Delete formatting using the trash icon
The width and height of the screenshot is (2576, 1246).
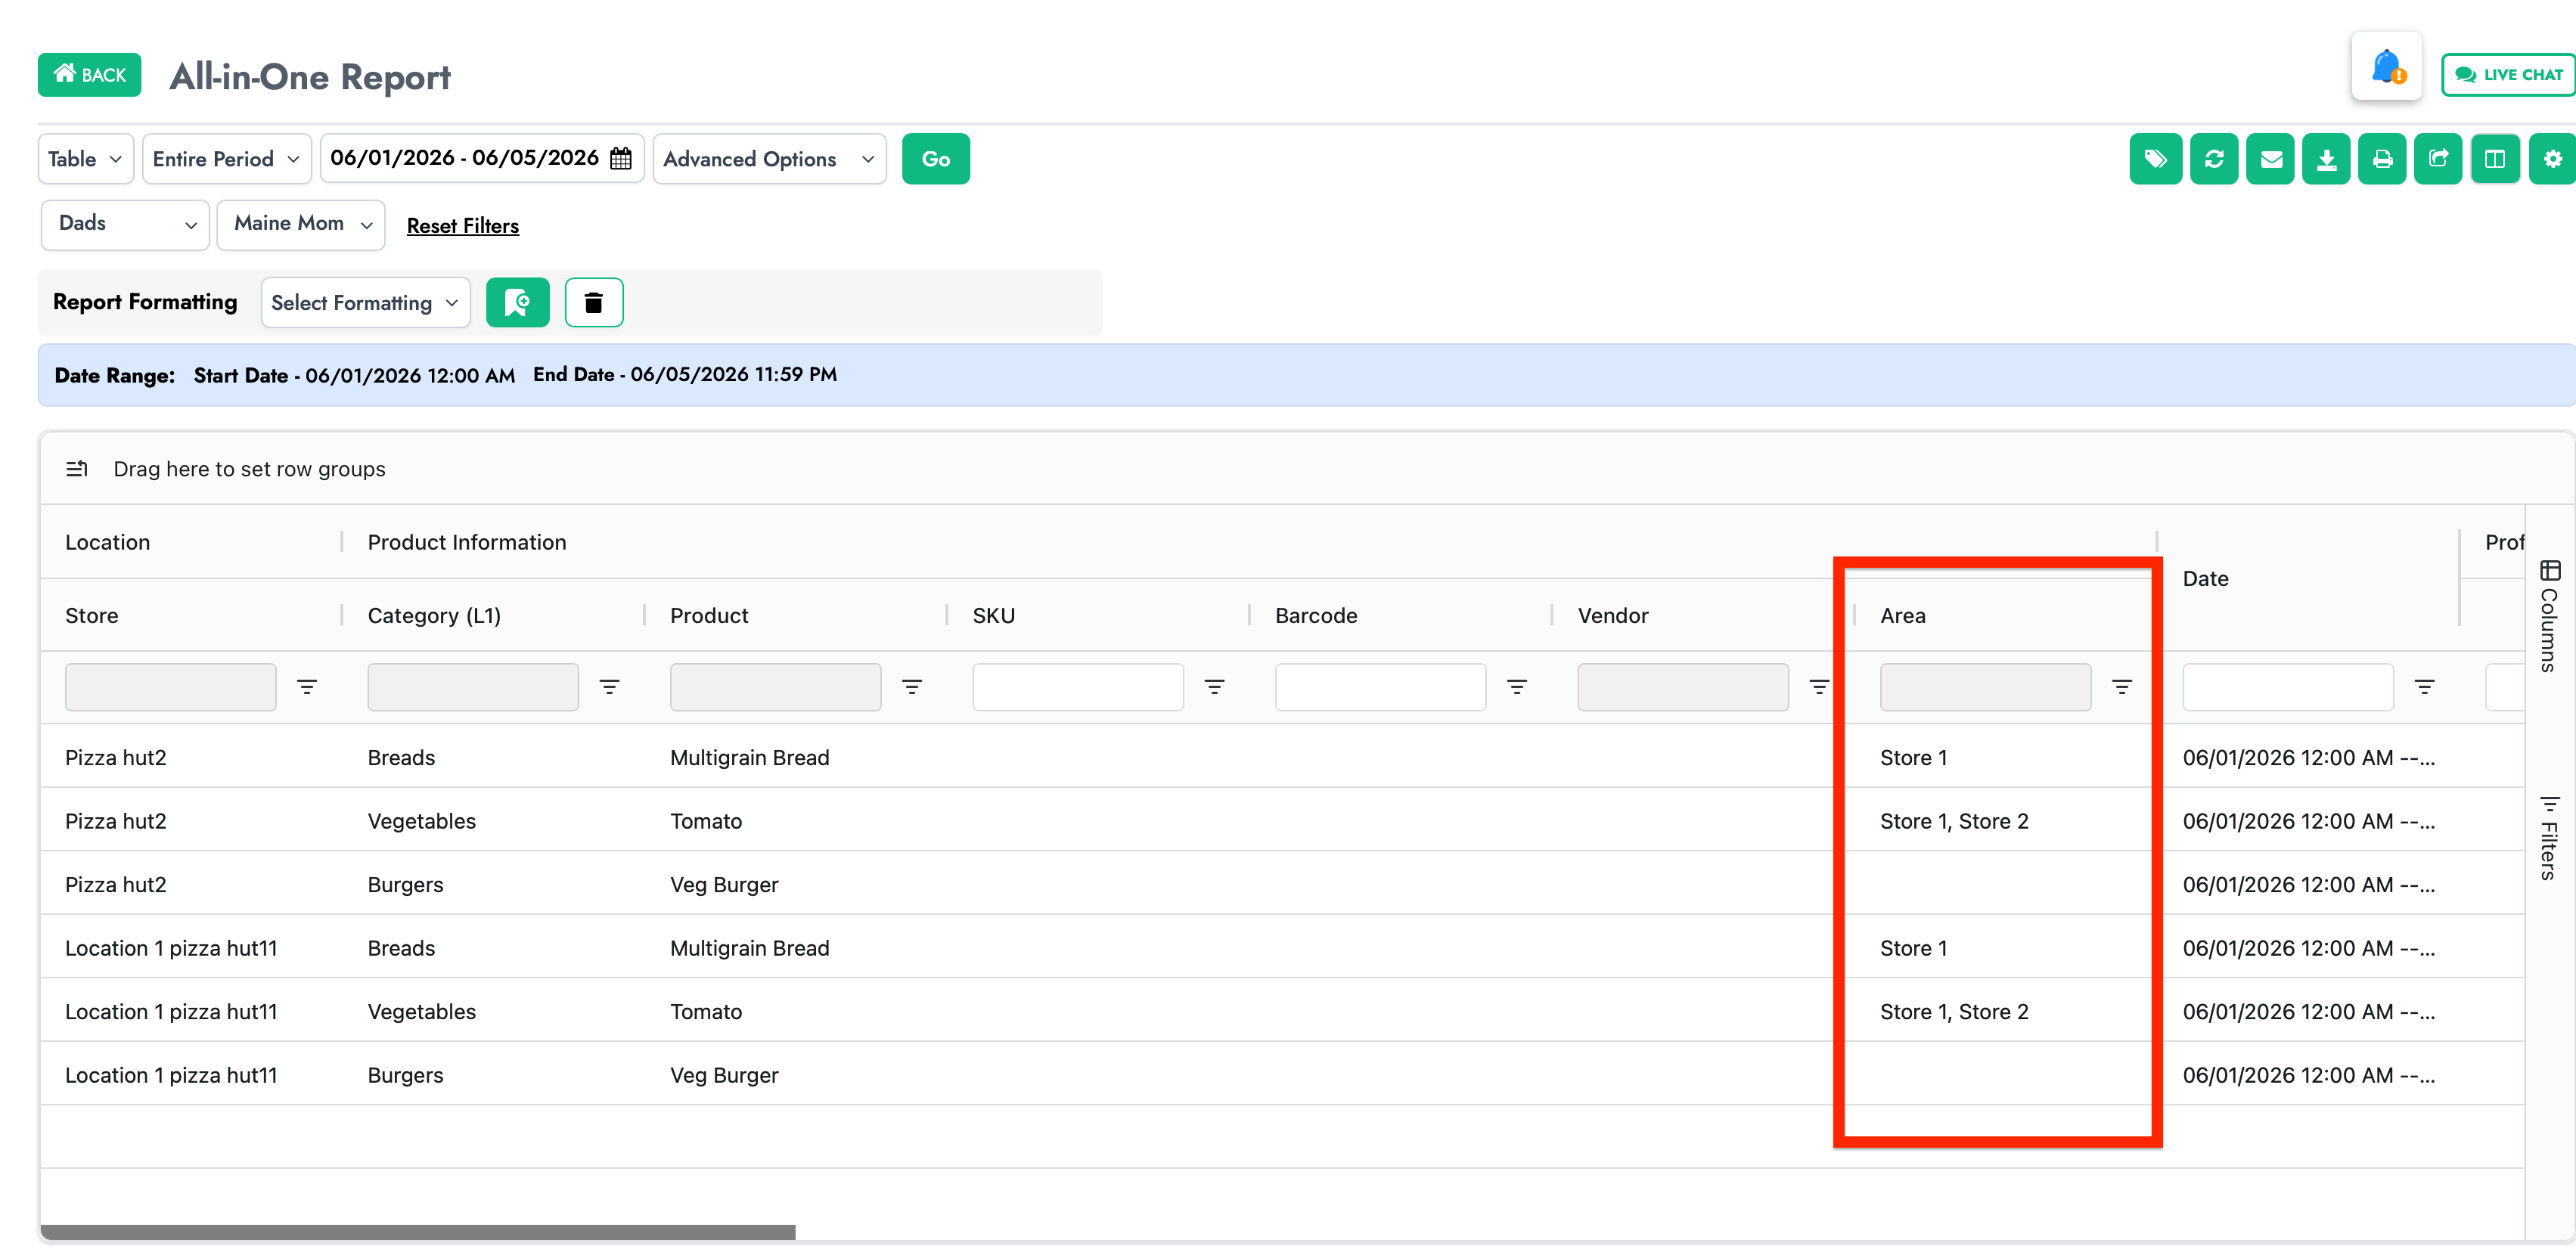tap(594, 302)
